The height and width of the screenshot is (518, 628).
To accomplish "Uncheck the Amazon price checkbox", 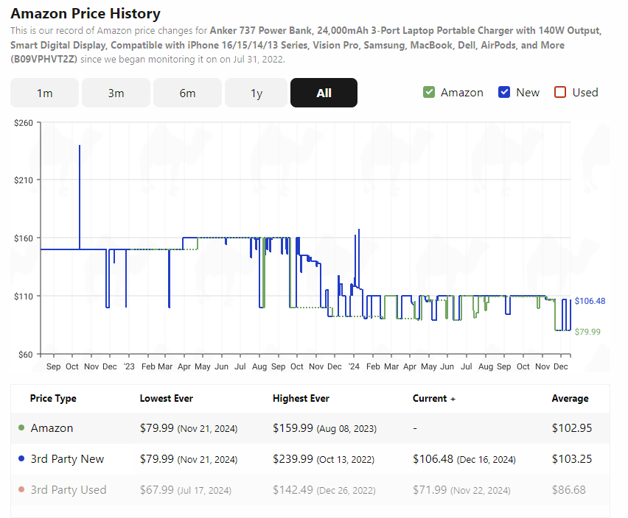I will coord(429,92).
